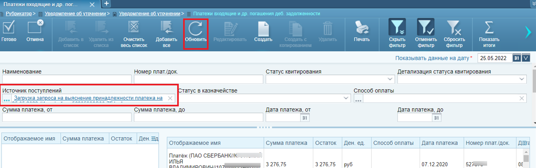Expand Статус в казначействе dropdown
The image size is (536, 168).
click(x=346, y=98)
